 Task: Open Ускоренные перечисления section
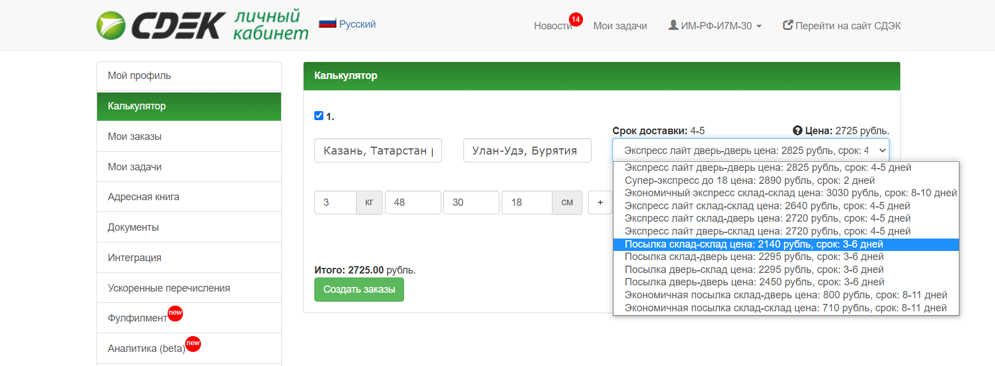click(x=189, y=288)
